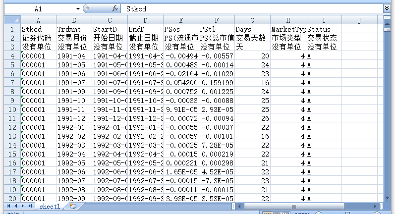
Task: Select the column E header
Action: [x=181, y=20]
